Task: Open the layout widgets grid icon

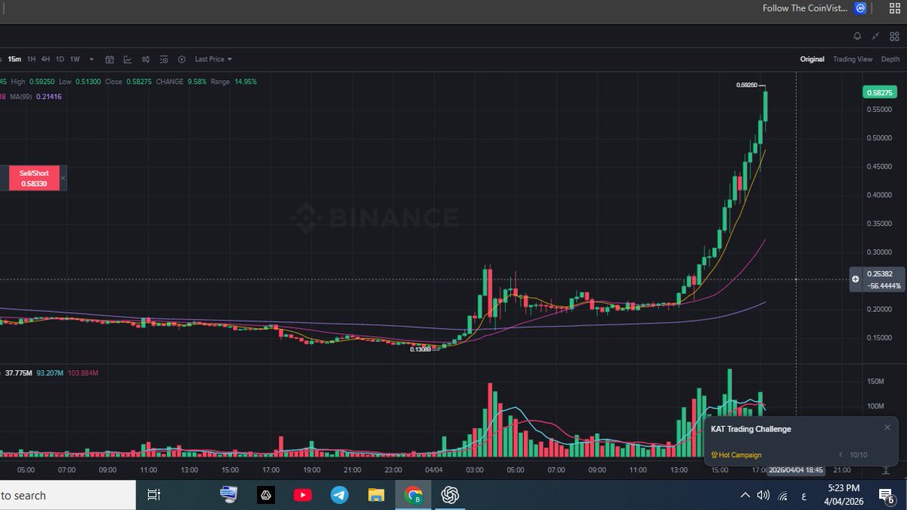Action: (x=894, y=36)
